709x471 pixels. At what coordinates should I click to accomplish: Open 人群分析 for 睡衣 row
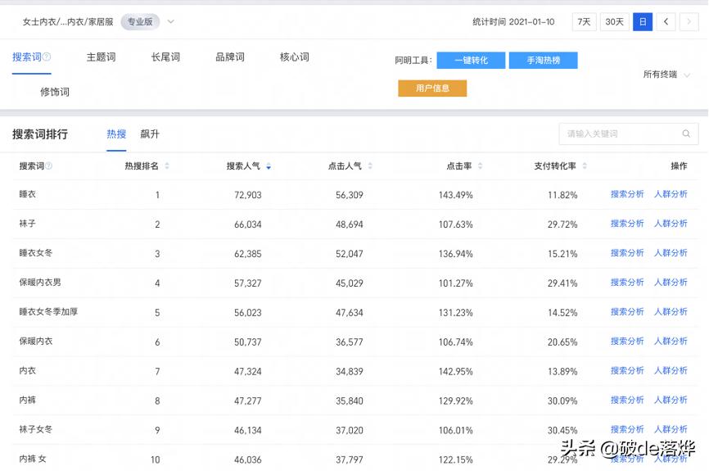(x=671, y=194)
